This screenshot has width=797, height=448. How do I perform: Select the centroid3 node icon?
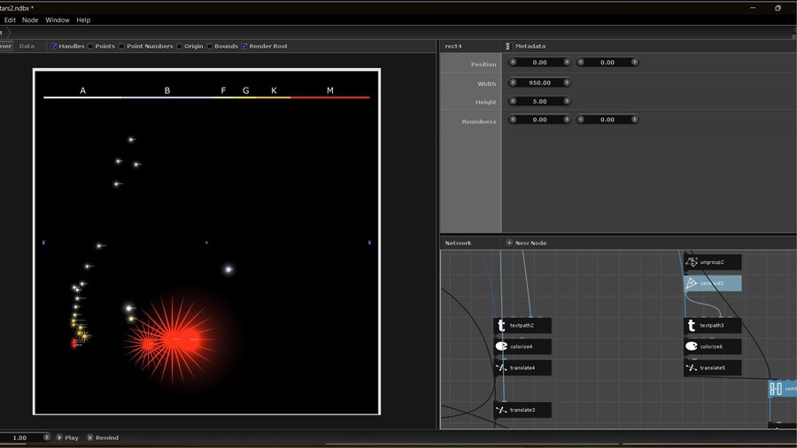click(692, 283)
